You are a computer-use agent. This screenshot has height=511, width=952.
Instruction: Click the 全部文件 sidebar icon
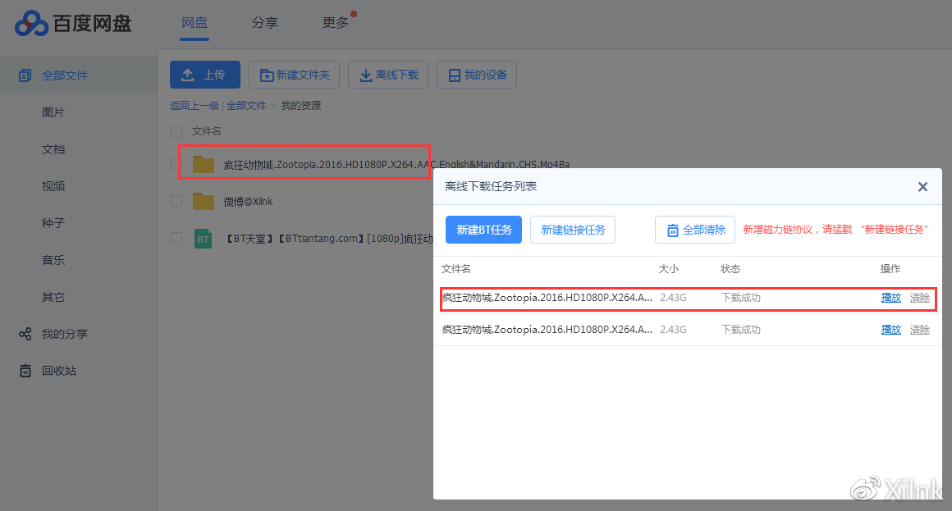(25, 75)
